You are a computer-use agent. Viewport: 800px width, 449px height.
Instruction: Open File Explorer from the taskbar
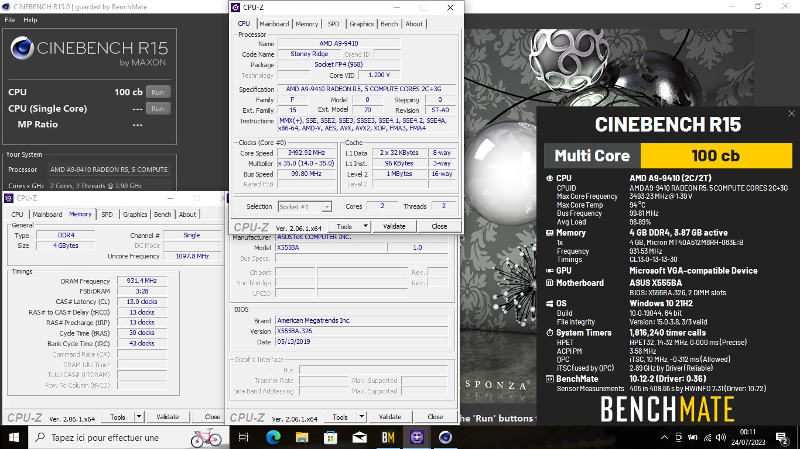pyautogui.click(x=302, y=437)
